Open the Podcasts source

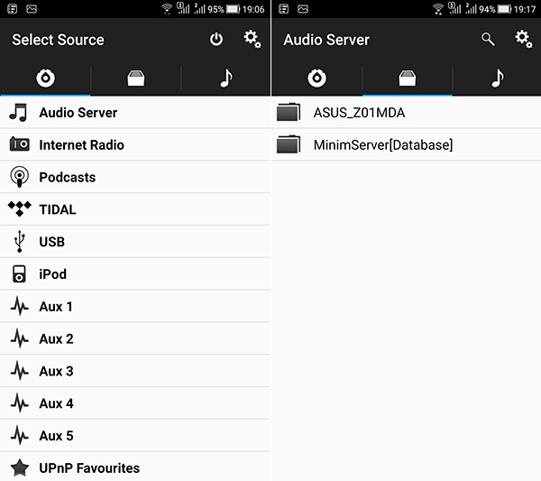135,177
